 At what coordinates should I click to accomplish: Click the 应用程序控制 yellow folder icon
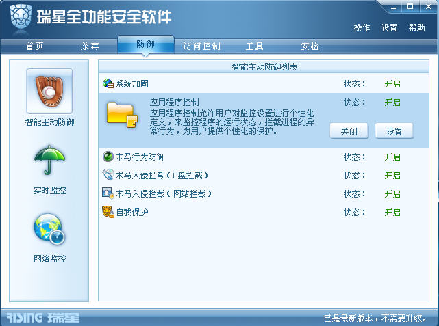(122, 115)
